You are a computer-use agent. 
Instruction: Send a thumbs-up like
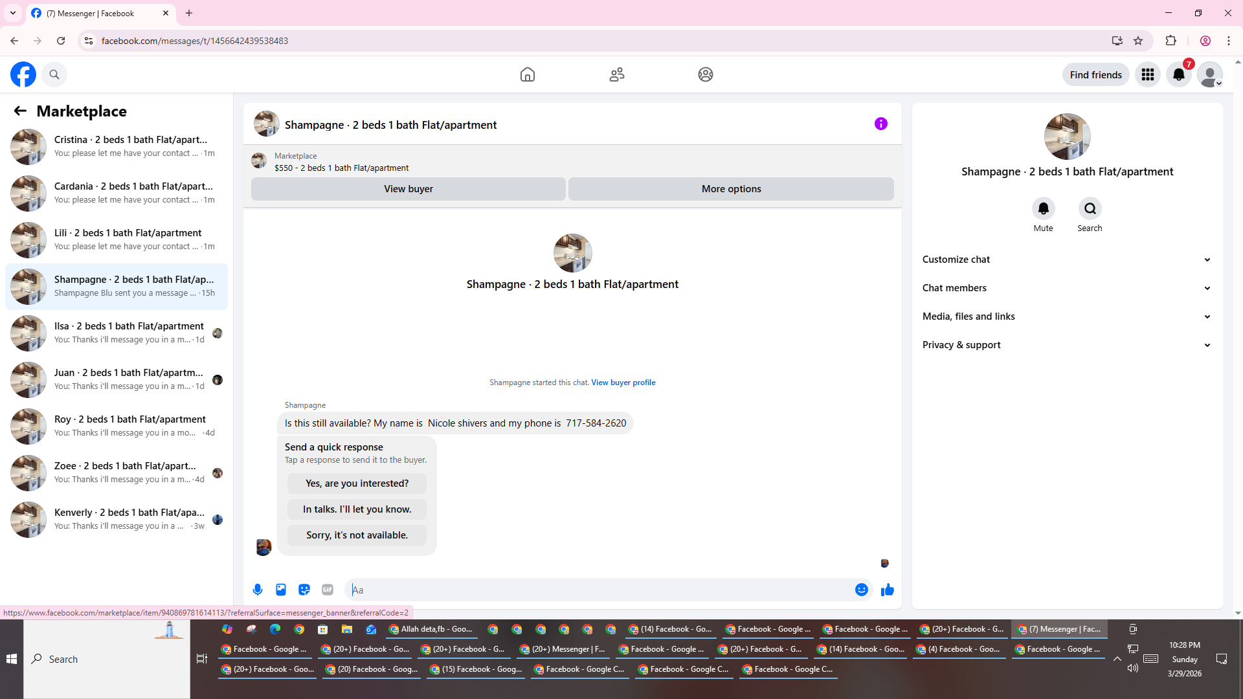point(888,590)
